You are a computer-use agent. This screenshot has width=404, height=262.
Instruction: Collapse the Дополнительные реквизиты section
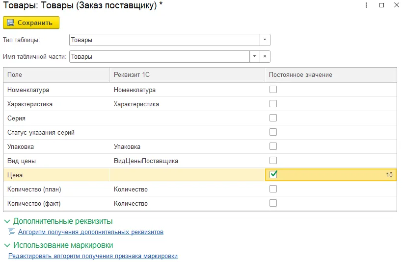(x=7, y=221)
